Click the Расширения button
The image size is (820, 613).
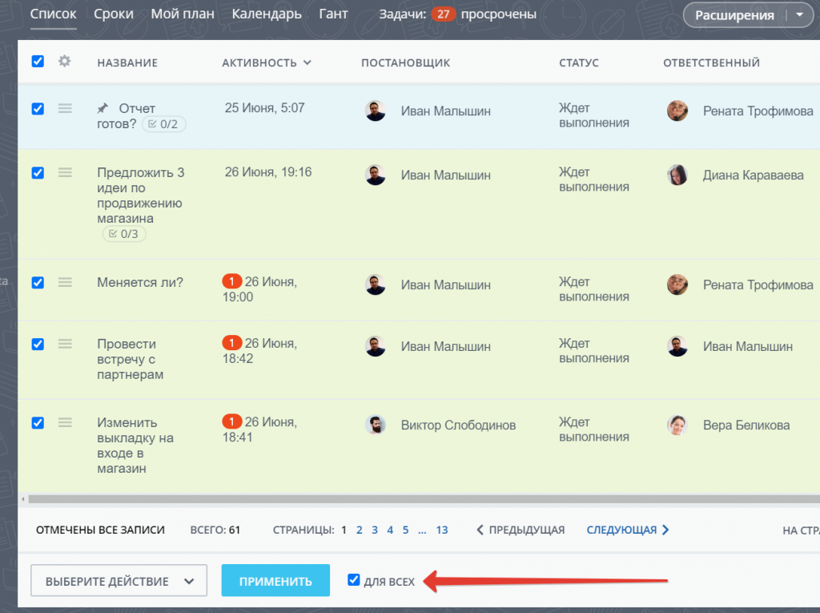(x=734, y=15)
